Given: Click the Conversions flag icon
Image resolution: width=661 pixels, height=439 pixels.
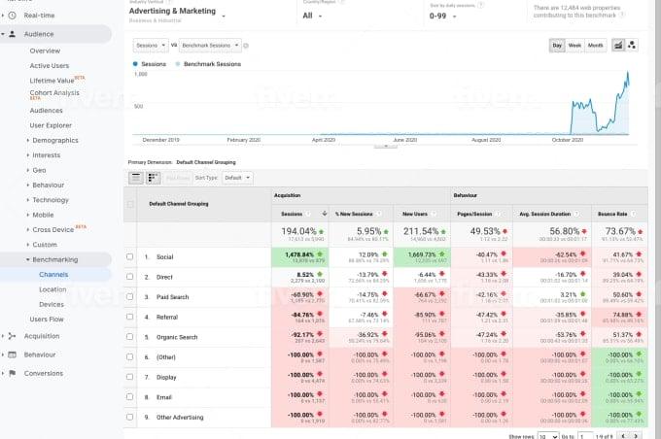Looking at the screenshot, I should tap(13, 373).
